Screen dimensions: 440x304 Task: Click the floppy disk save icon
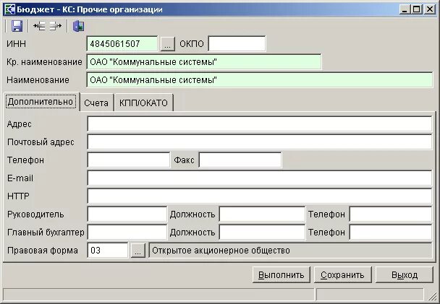17,26
